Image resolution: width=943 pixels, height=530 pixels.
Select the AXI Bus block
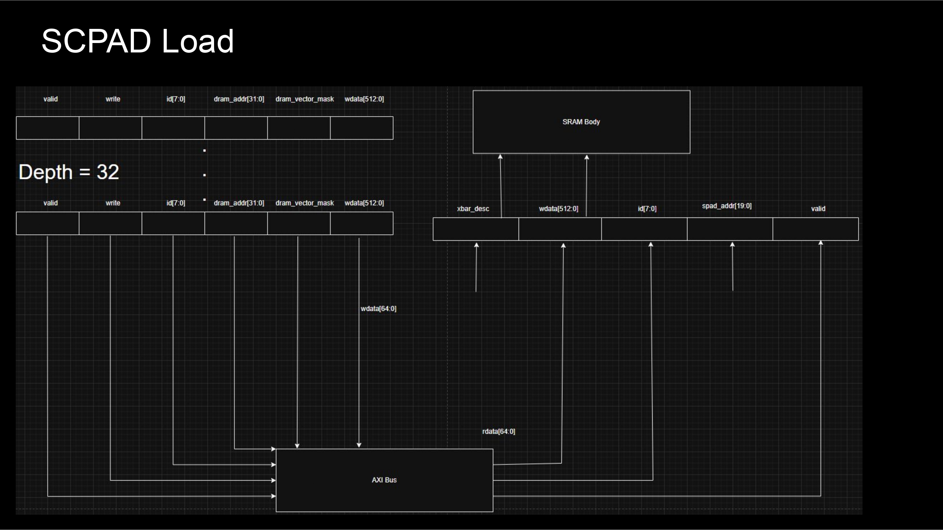coord(384,480)
